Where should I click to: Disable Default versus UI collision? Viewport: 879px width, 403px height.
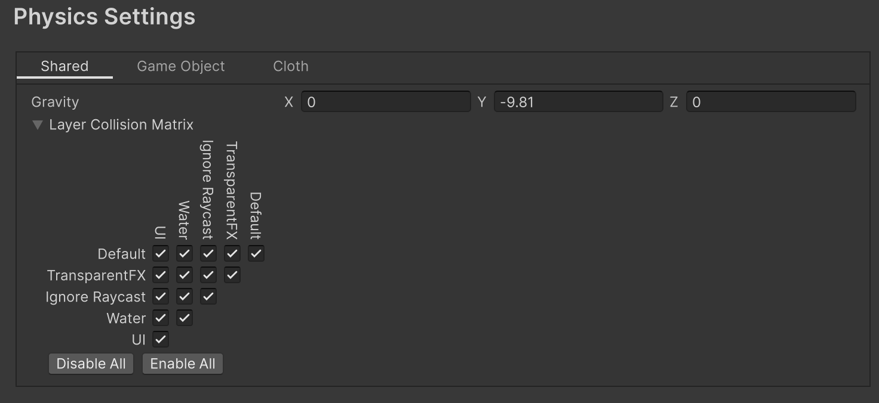[160, 253]
